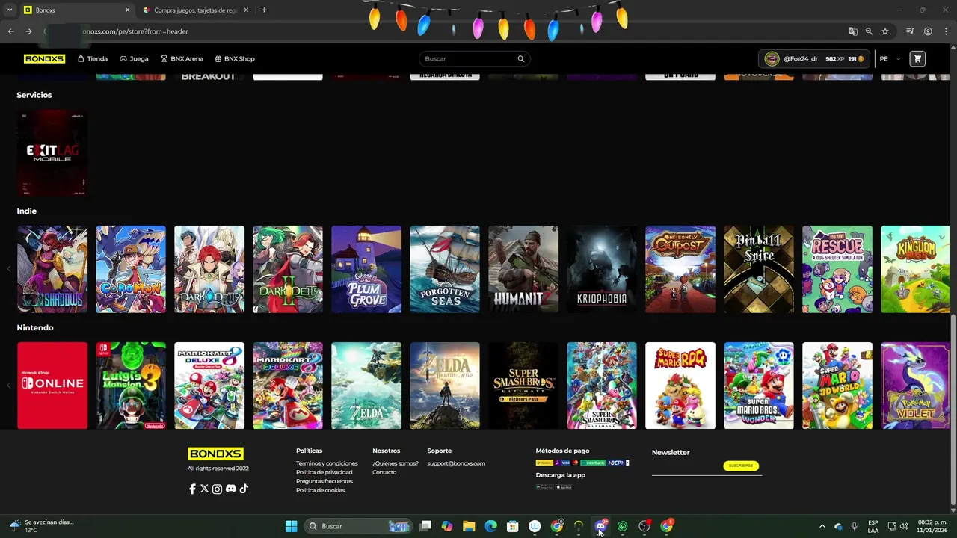This screenshot has height=538, width=957.
Task: Click the translate page icon in address bar
Action: pyautogui.click(x=853, y=31)
